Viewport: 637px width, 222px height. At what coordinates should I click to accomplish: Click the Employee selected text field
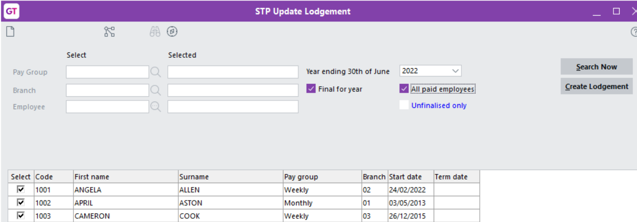click(233, 107)
